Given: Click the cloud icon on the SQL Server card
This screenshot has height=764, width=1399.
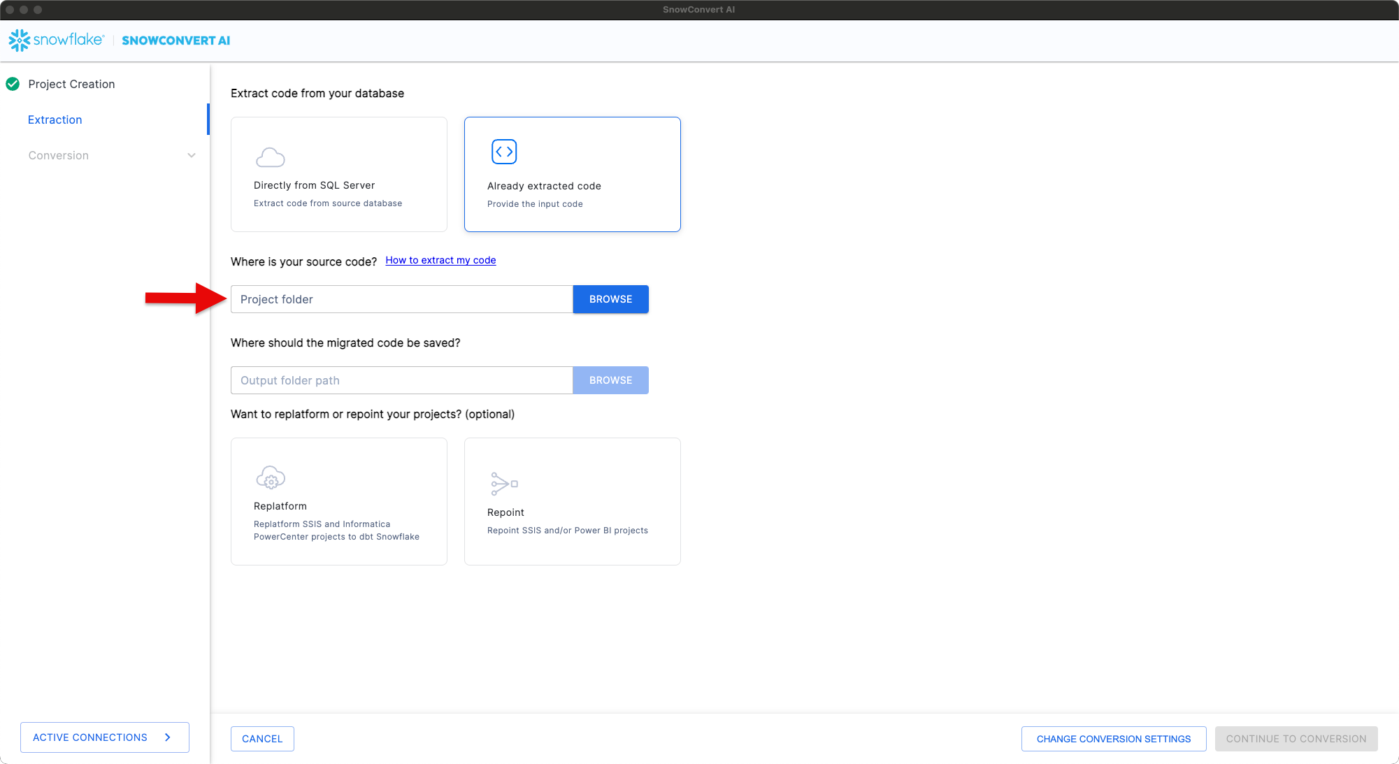Looking at the screenshot, I should (x=271, y=155).
